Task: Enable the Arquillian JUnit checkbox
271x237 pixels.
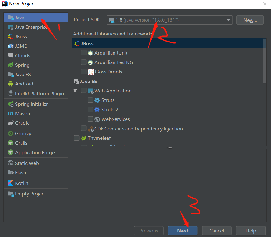Action: click(84, 53)
